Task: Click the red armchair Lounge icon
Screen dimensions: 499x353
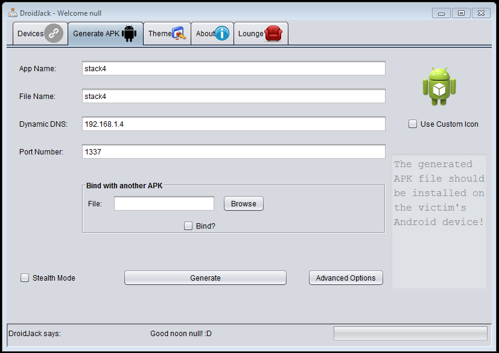Action: (273, 33)
